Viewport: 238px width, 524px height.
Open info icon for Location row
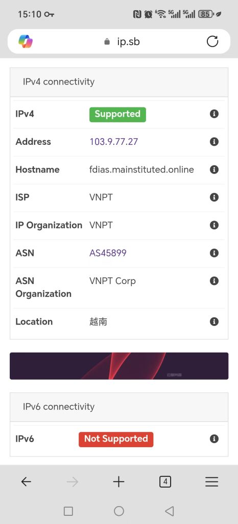[214, 321]
